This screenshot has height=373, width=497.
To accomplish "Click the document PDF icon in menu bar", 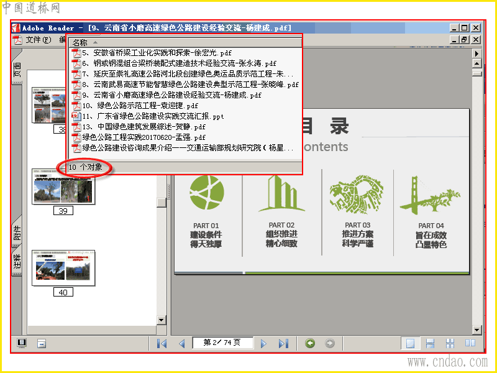I will coord(18,40).
